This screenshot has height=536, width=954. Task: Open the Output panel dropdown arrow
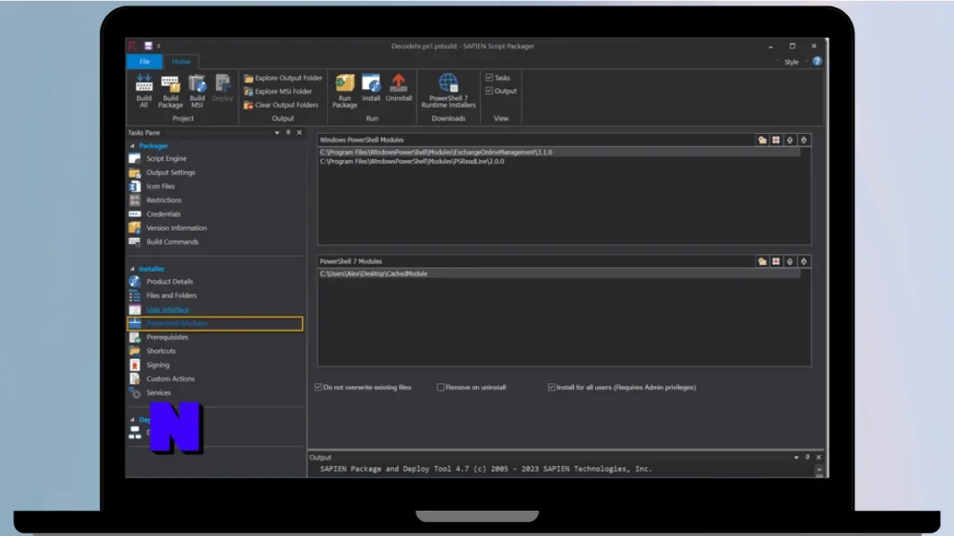(797, 458)
